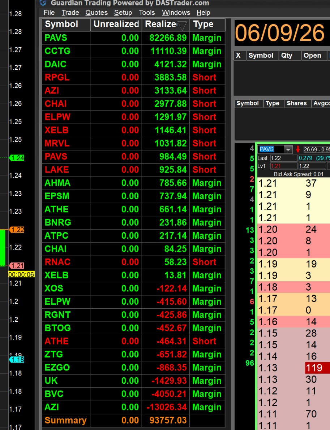Select the MRVL row

[133, 143]
